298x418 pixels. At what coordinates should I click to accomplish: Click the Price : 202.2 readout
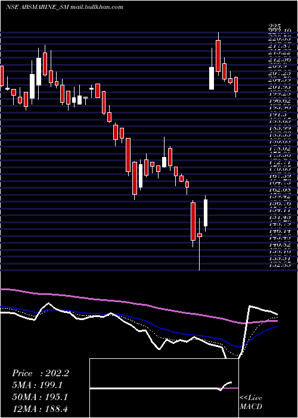(41, 373)
